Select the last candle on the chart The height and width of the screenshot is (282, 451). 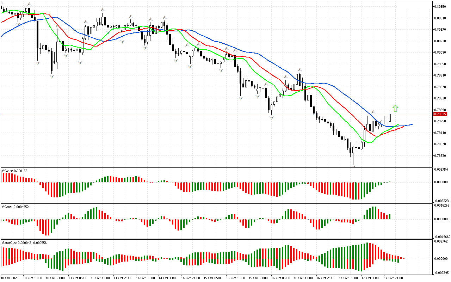(x=390, y=117)
